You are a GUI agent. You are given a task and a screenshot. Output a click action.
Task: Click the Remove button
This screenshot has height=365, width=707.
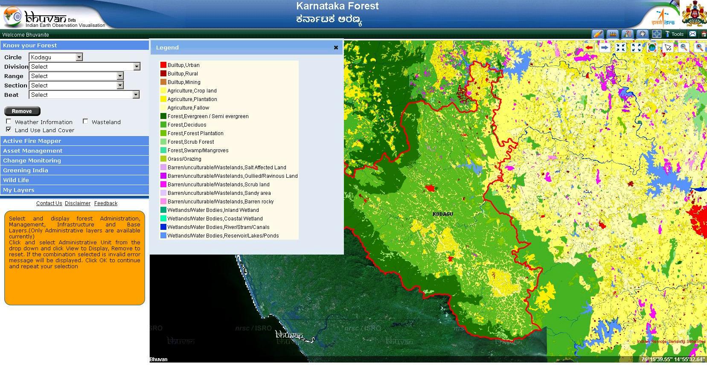[x=22, y=111]
